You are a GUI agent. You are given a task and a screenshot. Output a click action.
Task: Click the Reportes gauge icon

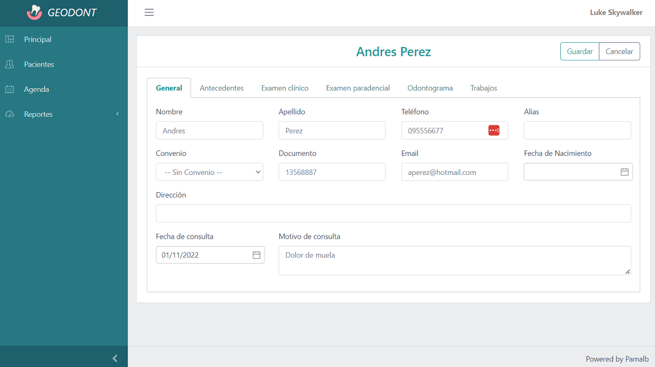10,114
